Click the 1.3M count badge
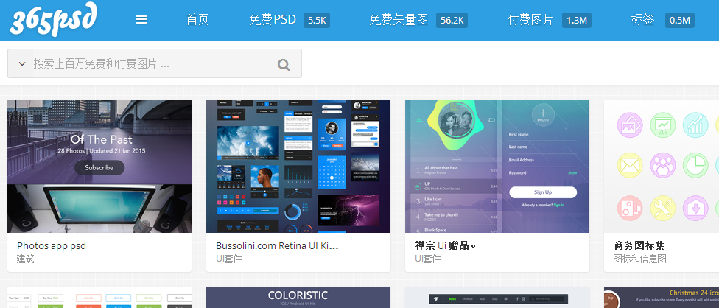This screenshot has height=308, width=719. coord(576,20)
